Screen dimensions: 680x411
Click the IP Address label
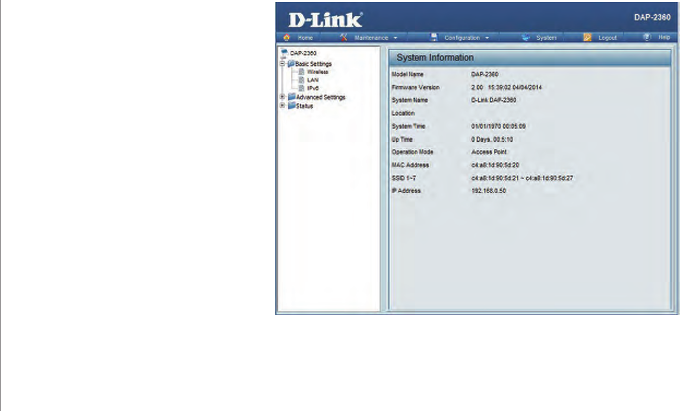click(406, 191)
